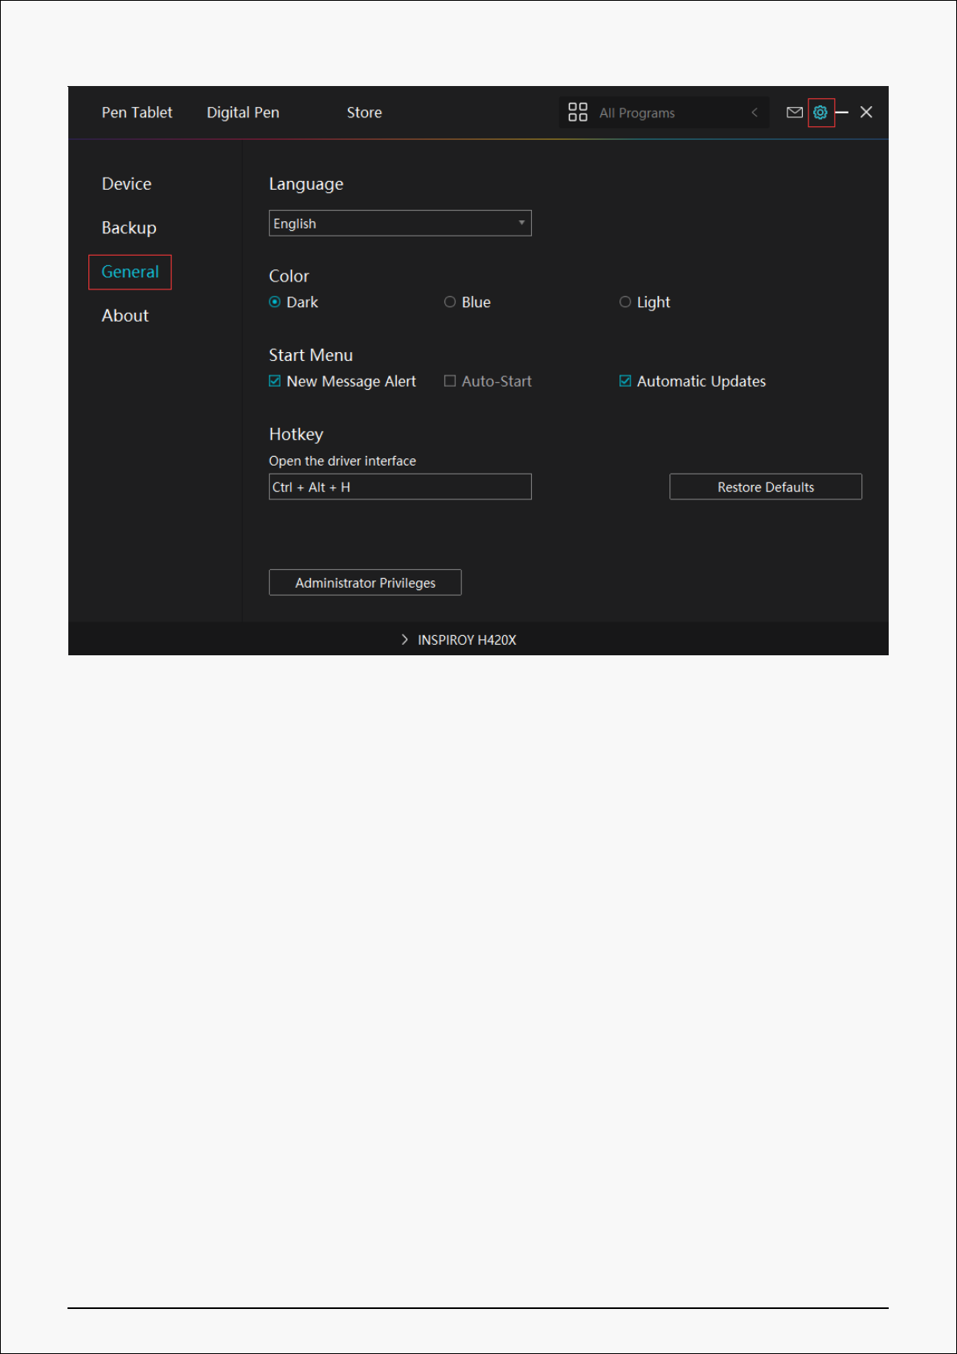
Task: Minimize the driver window
Action: coord(842,113)
